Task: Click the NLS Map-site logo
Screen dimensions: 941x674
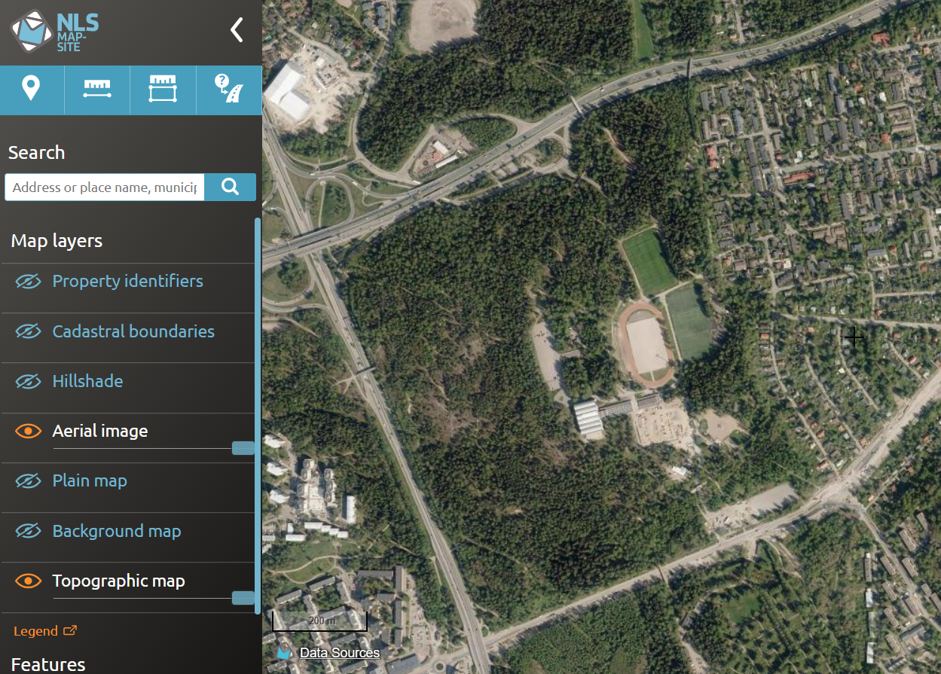Action: 53,32
